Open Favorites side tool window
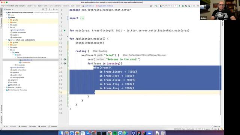240x135 pixels. click(x=1, y=120)
